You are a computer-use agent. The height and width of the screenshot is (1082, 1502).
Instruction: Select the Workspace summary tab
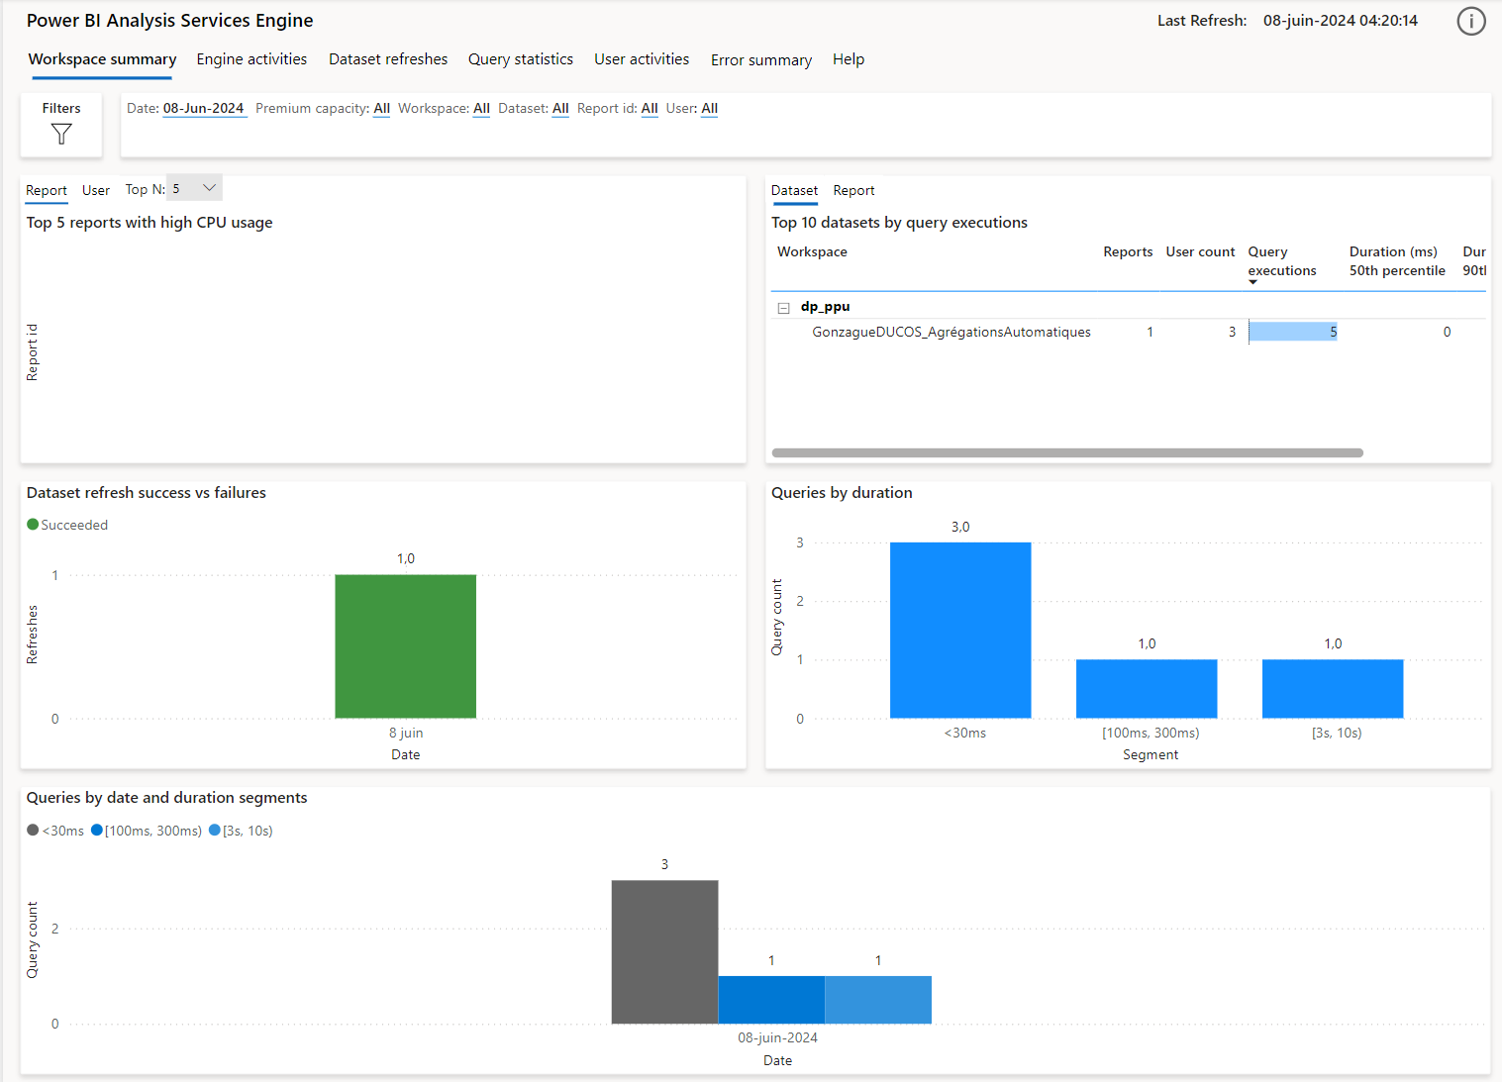click(x=102, y=59)
